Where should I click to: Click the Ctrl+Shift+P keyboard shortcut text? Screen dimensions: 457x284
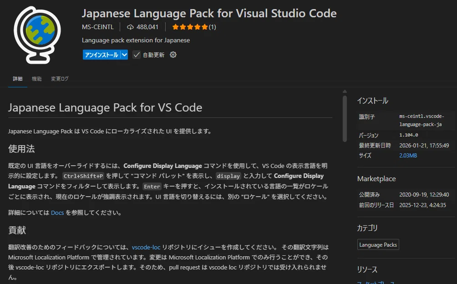tap(83, 176)
